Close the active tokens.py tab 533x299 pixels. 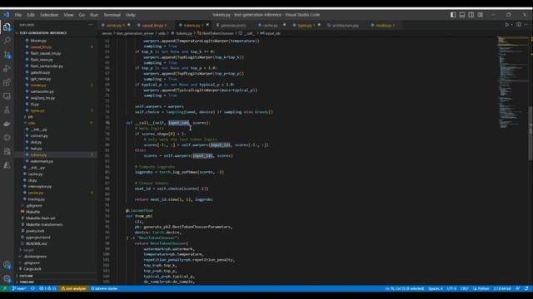[x=207, y=25]
